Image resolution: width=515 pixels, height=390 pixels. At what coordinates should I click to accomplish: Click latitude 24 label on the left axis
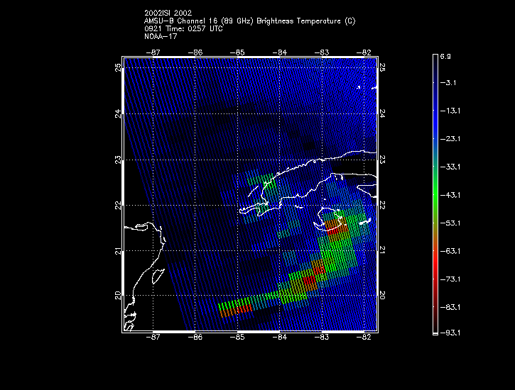tap(118, 113)
